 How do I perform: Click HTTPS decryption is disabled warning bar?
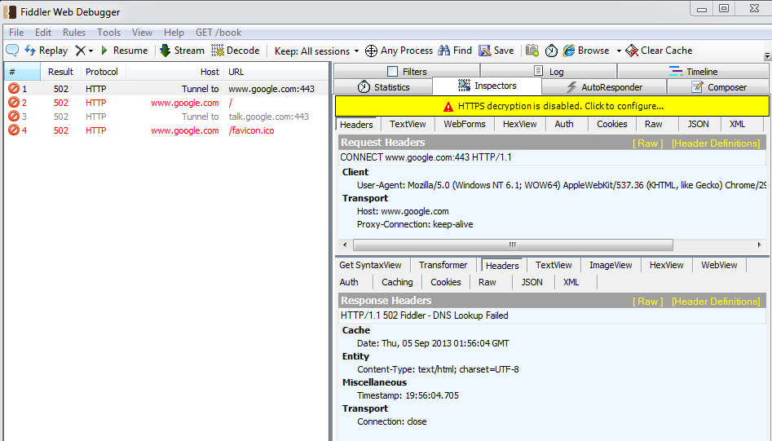tap(552, 106)
